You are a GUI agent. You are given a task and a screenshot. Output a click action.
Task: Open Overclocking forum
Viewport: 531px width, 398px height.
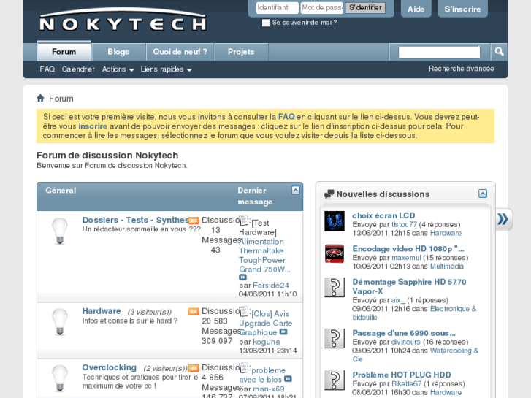[110, 367]
